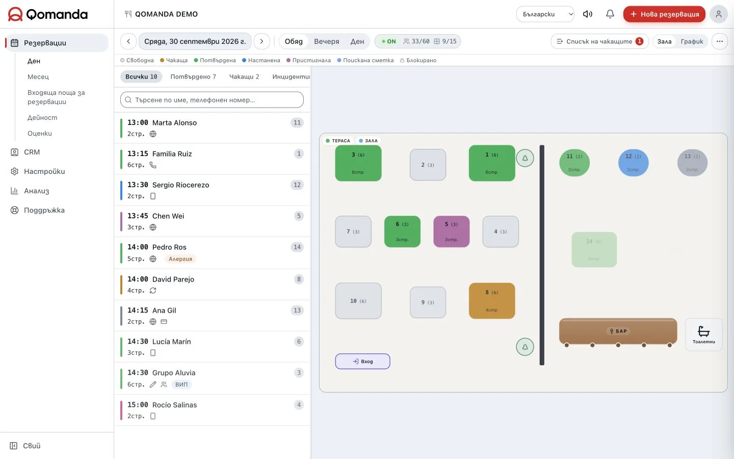Open the notifications bell
This screenshot has width=734, height=459.
point(610,14)
